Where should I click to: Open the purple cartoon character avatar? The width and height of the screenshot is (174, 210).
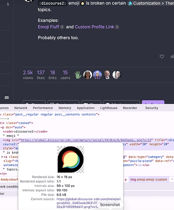[x=97, y=75]
